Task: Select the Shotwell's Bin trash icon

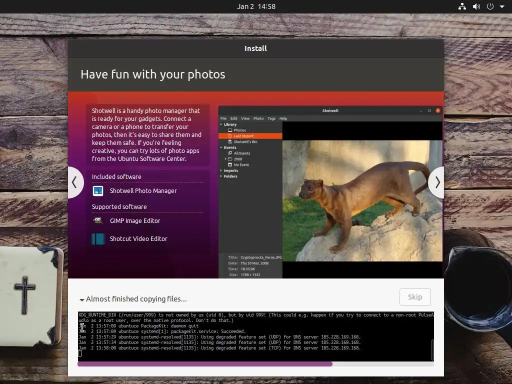Action: tap(230, 141)
